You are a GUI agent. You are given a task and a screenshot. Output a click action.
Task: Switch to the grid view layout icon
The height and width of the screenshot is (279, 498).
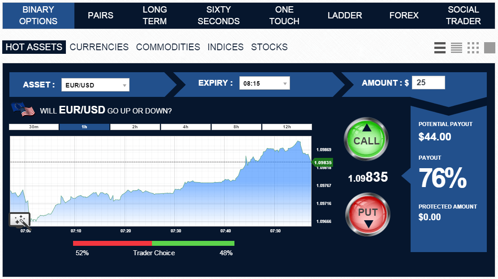(473, 47)
